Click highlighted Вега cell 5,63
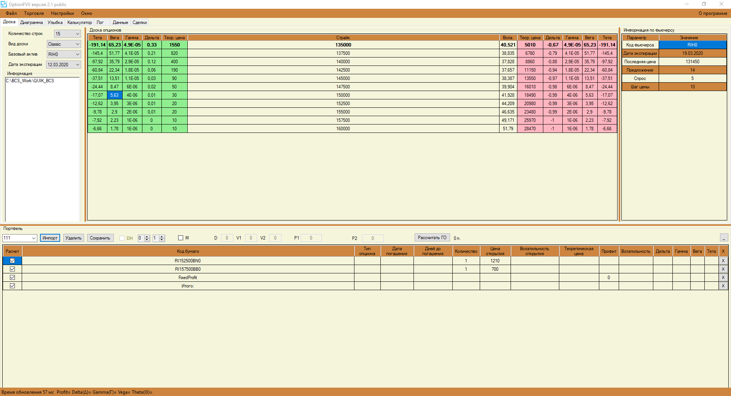This screenshot has height=396, width=731. point(114,95)
